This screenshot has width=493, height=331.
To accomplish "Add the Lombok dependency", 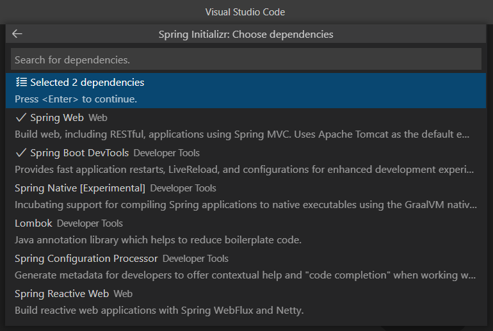I will (x=246, y=231).
